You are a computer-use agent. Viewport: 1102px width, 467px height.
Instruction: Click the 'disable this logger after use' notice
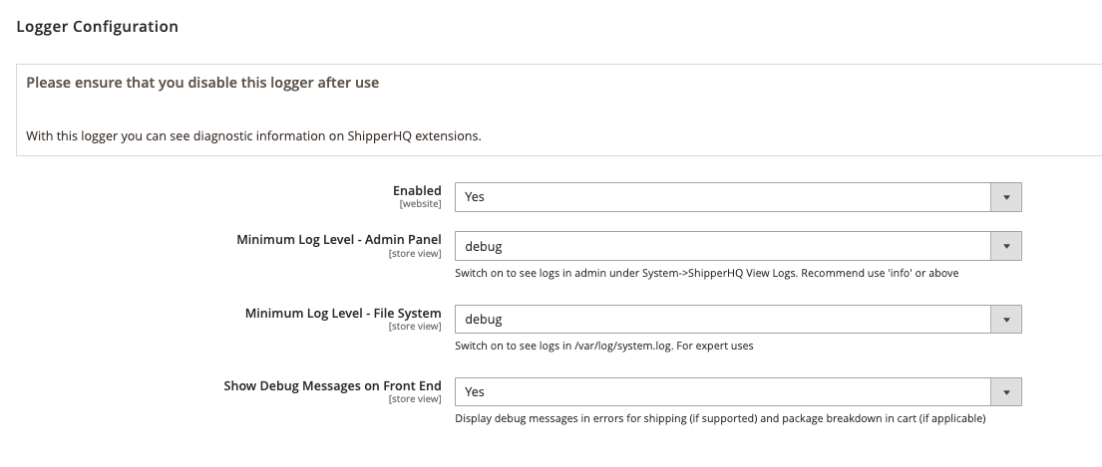tap(202, 83)
